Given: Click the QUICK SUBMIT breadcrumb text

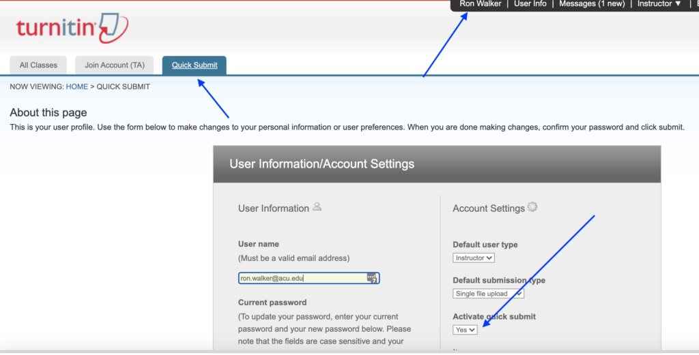Looking at the screenshot, I should pyautogui.click(x=124, y=87).
